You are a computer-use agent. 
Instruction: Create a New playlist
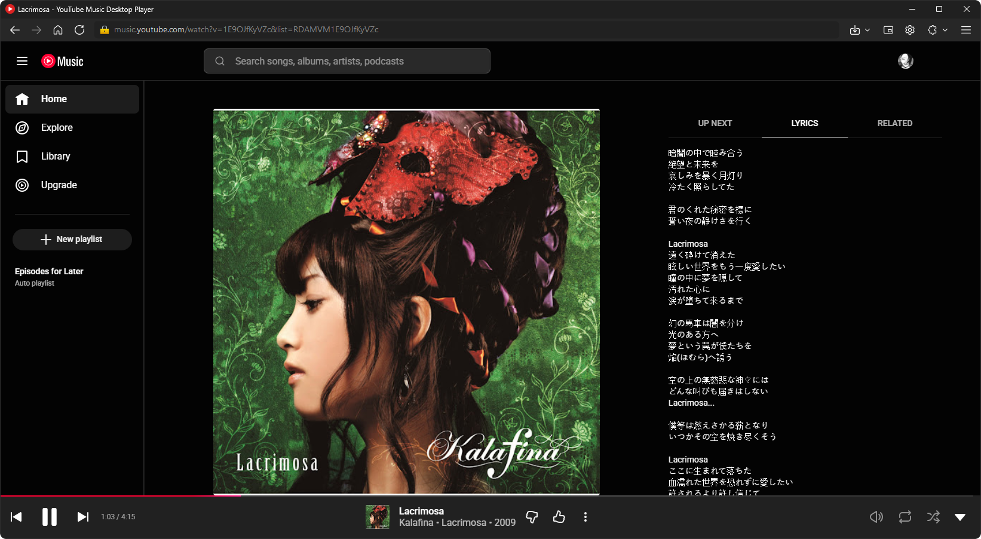pos(72,239)
